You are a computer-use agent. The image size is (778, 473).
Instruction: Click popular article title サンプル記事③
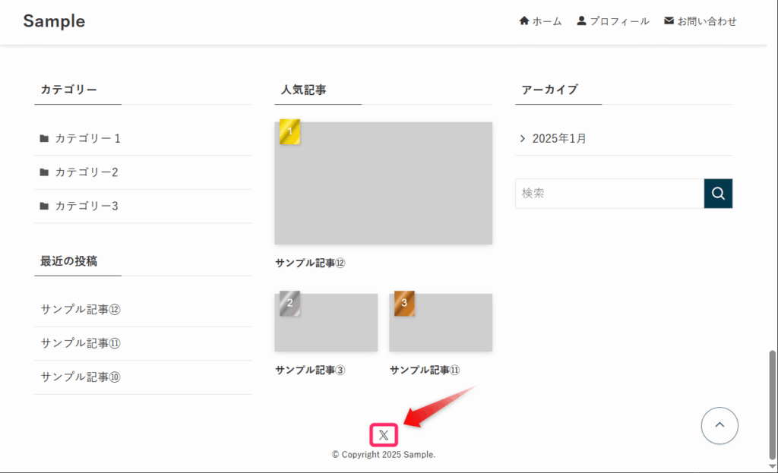310,370
